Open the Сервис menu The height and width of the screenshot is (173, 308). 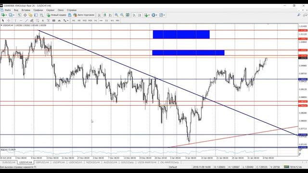coord(50,10)
